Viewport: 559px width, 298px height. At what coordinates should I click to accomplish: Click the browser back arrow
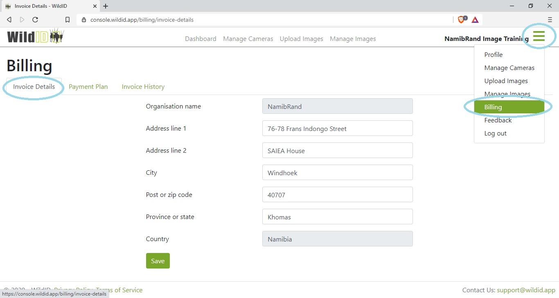[x=9, y=20]
